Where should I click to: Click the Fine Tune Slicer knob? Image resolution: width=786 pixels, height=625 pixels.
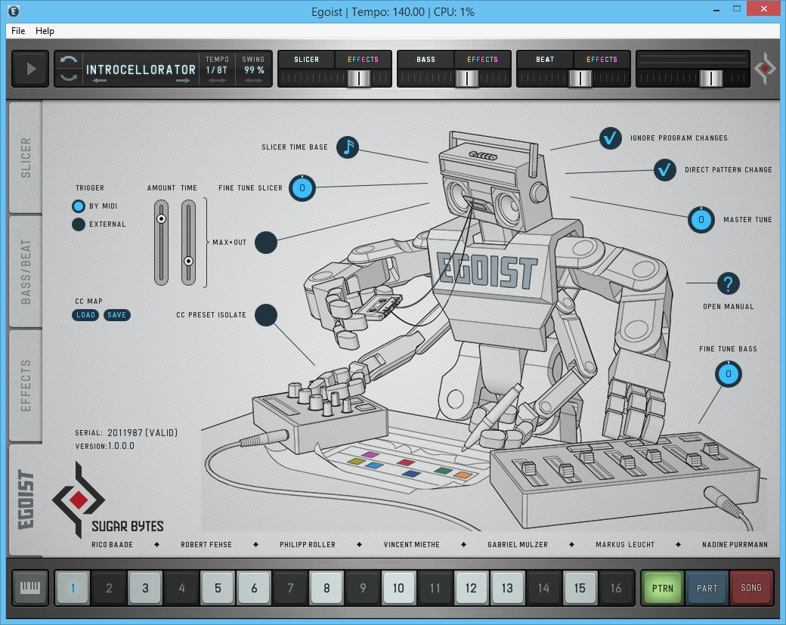tap(302, 188)
